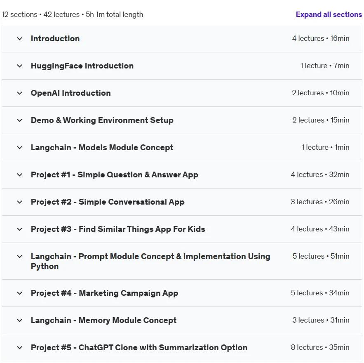This screenshot has width=364, height=363.
Task: Select Project #4 - Marketing Campaign App
Action: [104, 293]
